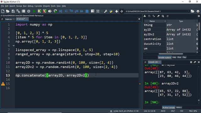Clear console with eraser icon
The height and width of the screenshot is (113, 201).
[x=195, y=62]
